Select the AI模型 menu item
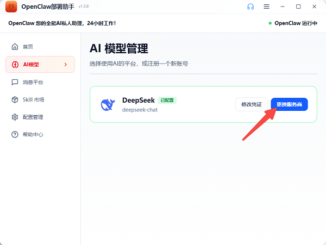The height and width of the screenshot is (245, 326). tap(40, 65)
